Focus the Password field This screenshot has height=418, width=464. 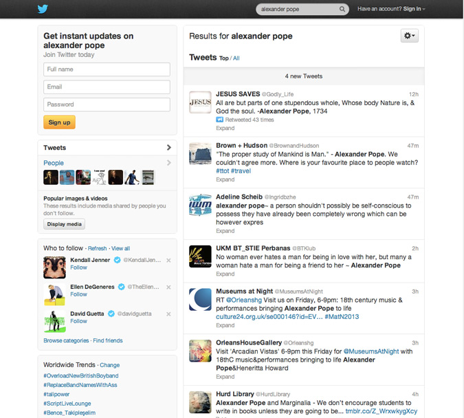coord(107,104)
